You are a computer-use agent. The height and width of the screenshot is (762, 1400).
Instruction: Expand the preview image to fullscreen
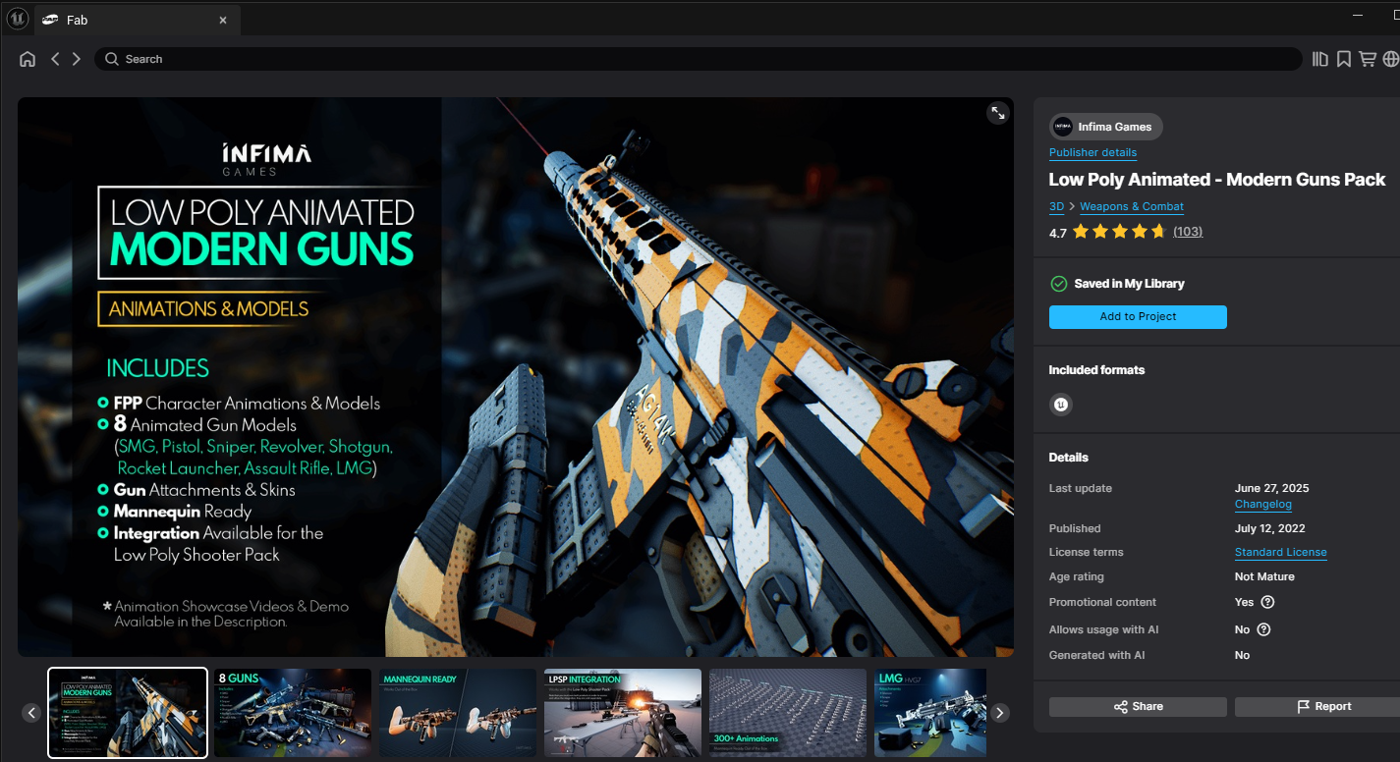pos(997,113)
